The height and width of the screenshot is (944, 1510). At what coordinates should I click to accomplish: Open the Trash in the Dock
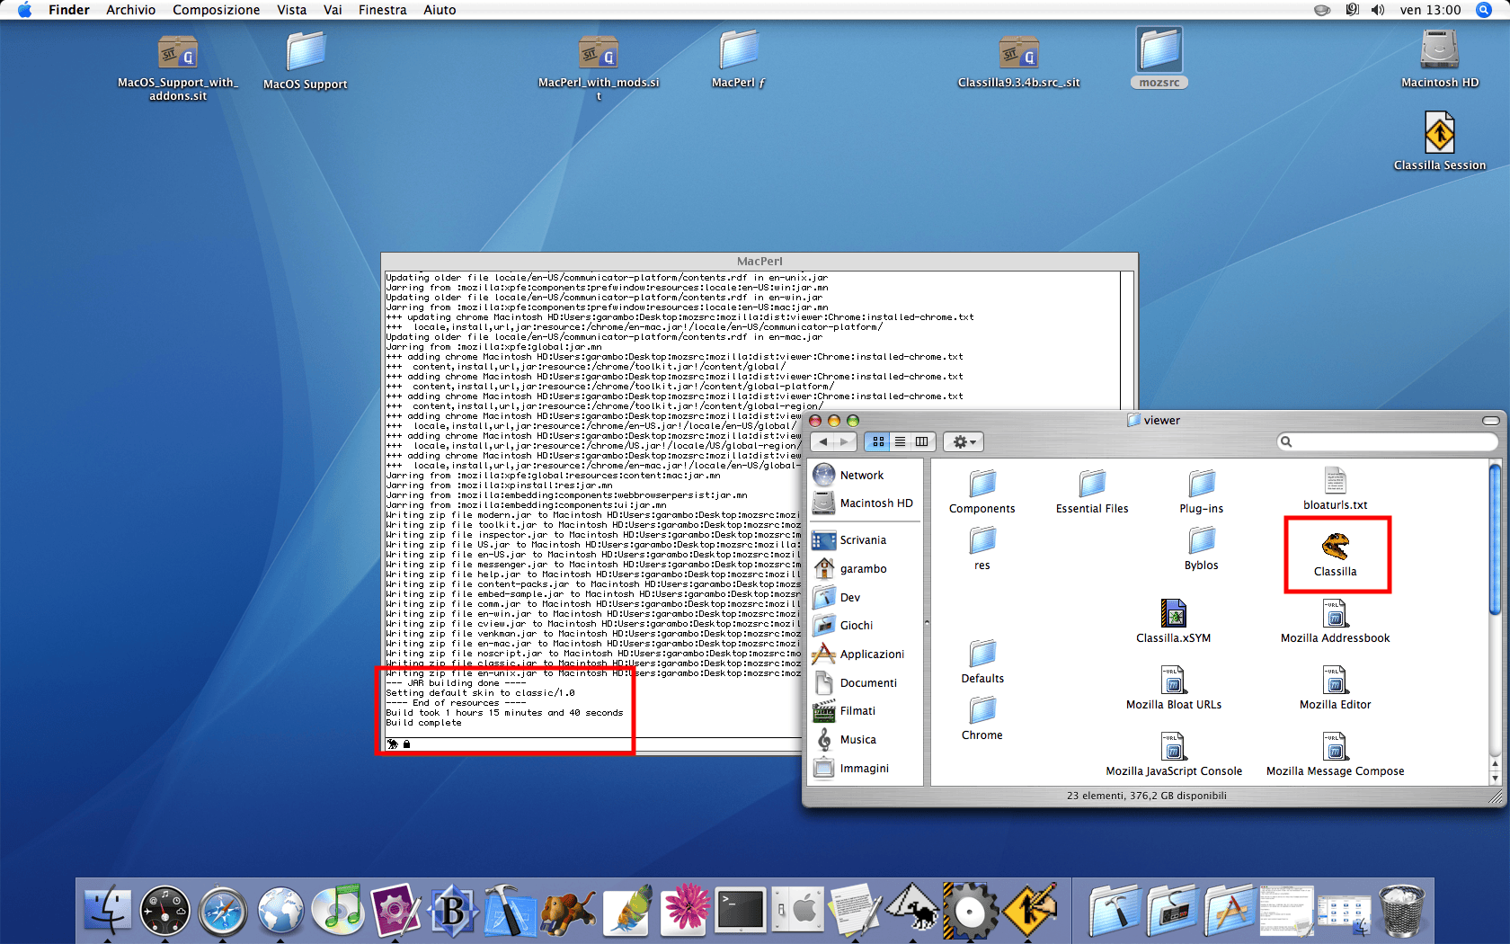pyautogui.click(x=1400, y=910)
